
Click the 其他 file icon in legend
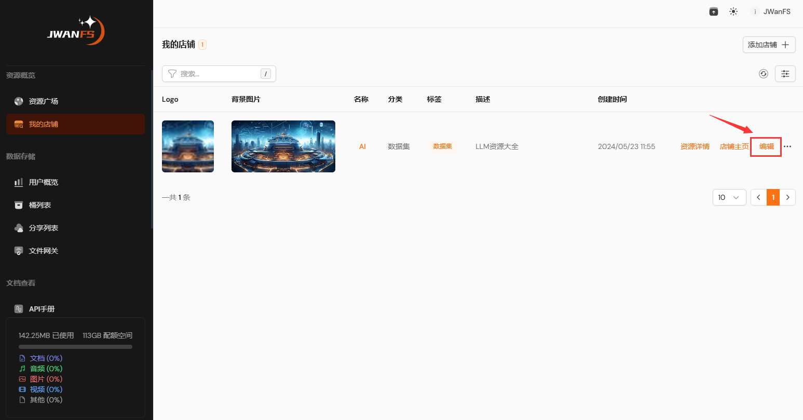pyautogui.click(x=22, y=400)
